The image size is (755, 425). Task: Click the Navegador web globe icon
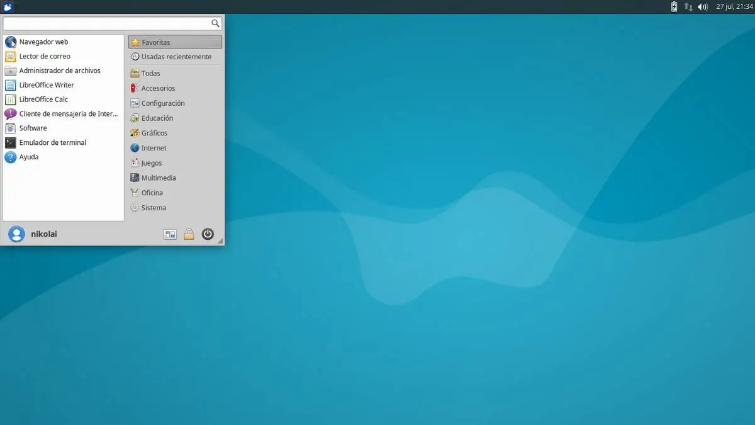pyautogui.click(x=10, y=42)
